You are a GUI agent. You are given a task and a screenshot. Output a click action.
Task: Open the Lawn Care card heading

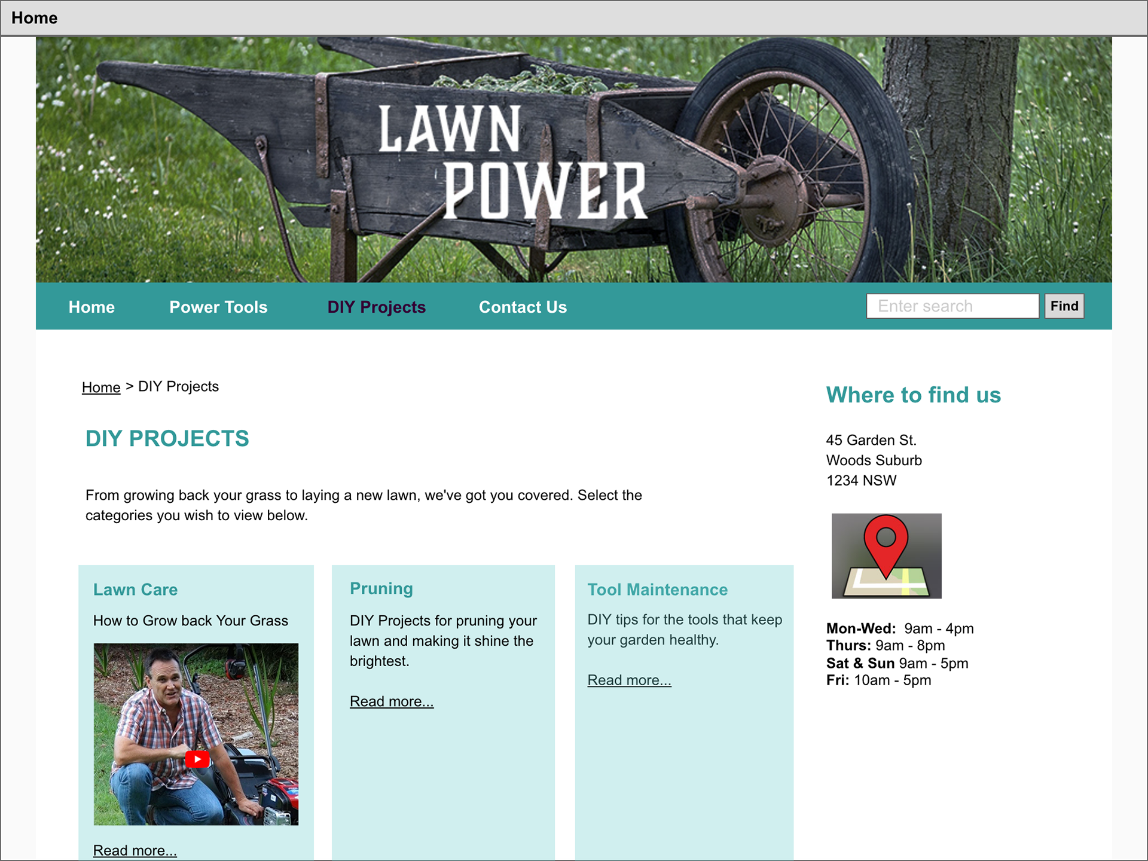pos(135,590)
